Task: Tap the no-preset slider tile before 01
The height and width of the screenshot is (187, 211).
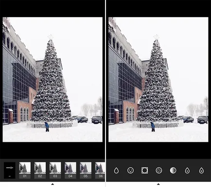Action: pos(10,170)
